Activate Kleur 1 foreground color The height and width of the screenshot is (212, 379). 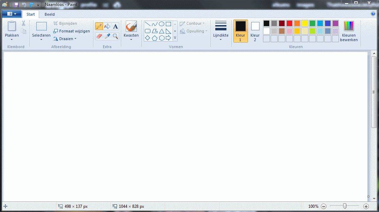pyautogui.click(x=240, y=31)
